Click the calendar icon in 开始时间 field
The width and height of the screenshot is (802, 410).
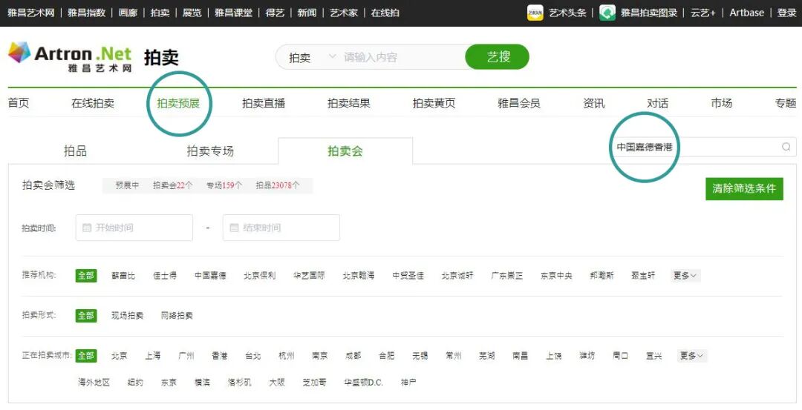(x=87, y=228)
